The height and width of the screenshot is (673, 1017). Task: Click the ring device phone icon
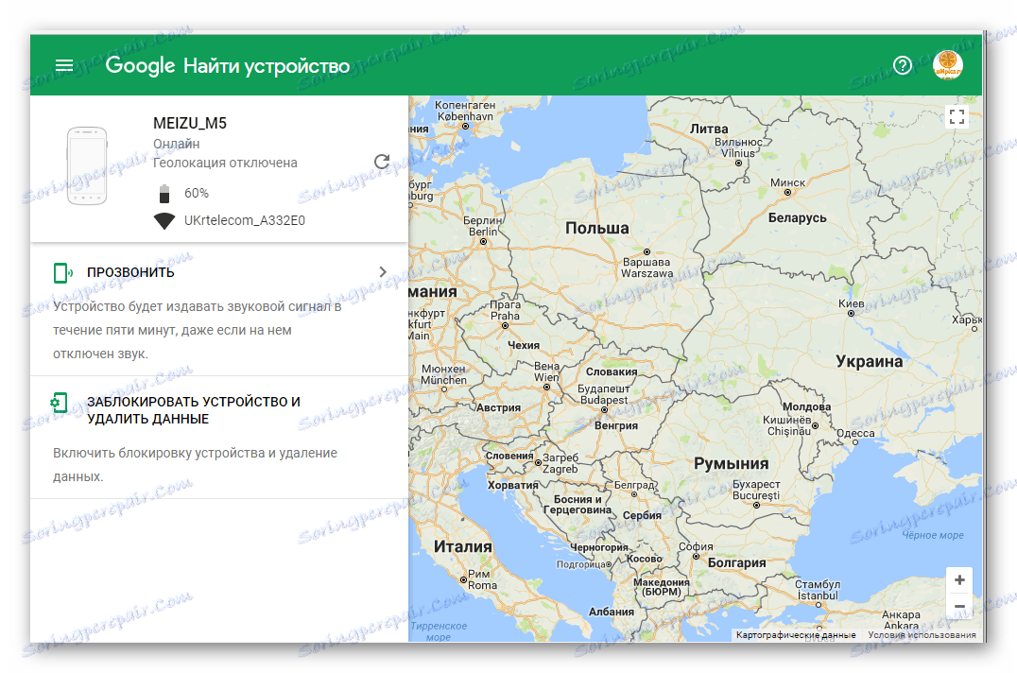tap(63, 273)
